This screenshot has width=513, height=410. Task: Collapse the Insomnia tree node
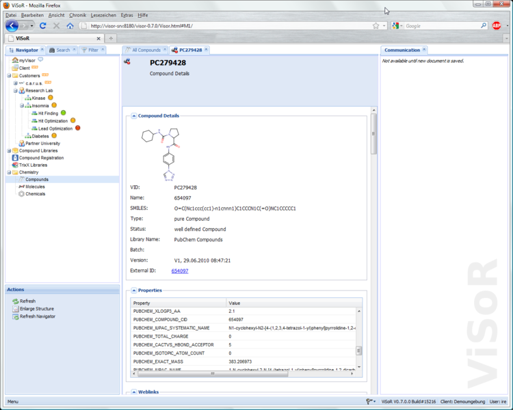pos(22,106)
